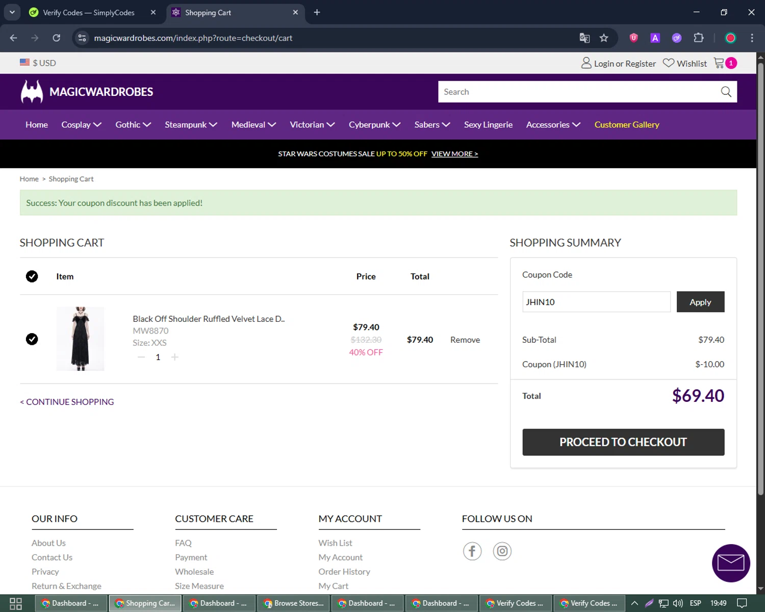Expand the Cosplay menu
765x612 pixels.
point(82,124)
